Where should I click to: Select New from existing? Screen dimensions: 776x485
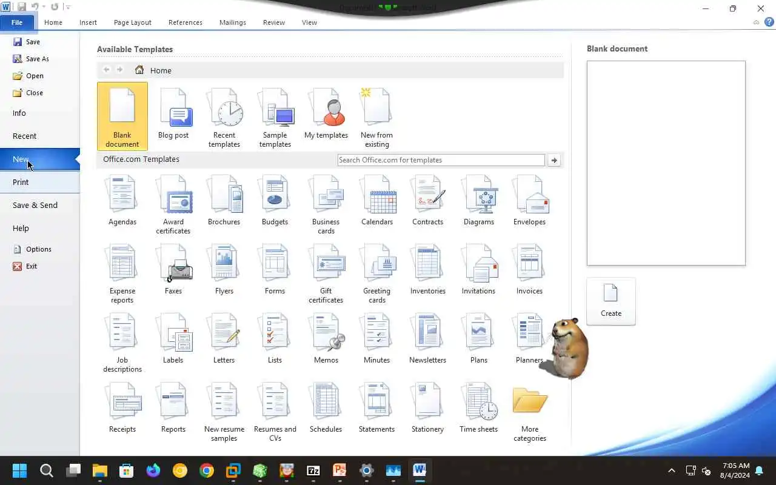[x=376, y=118]
